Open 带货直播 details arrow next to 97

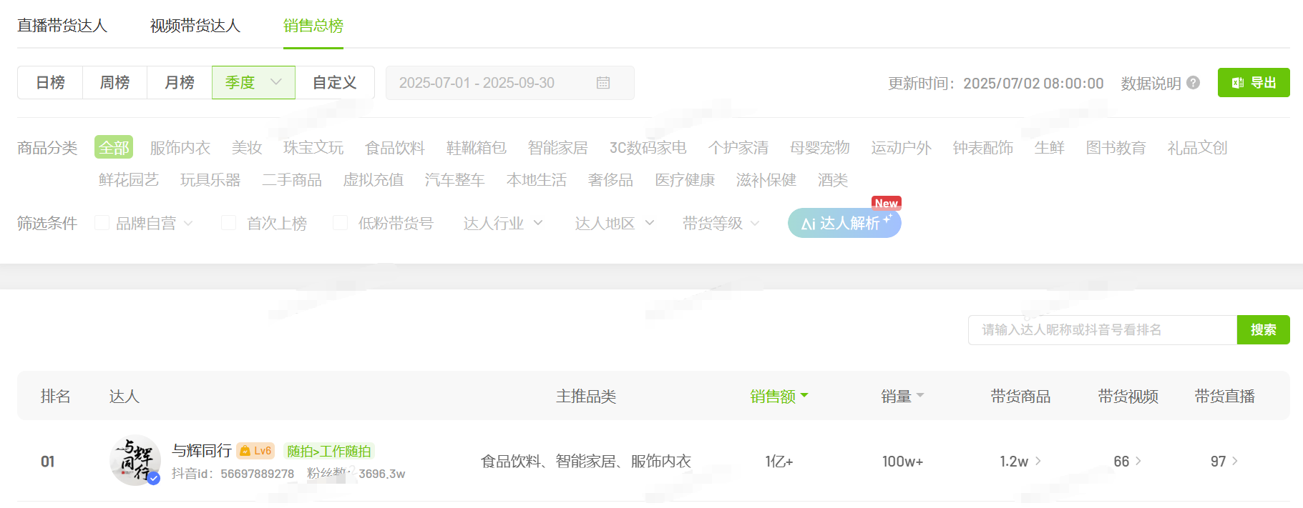(x=1235, y=461)
